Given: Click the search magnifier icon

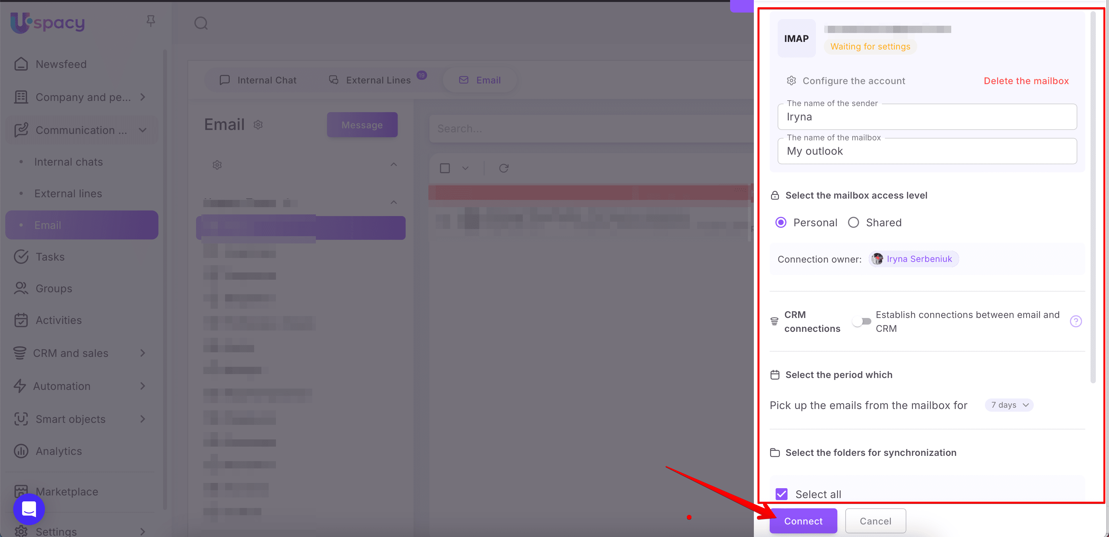Looking at the screenshot, I should point(201,23).
